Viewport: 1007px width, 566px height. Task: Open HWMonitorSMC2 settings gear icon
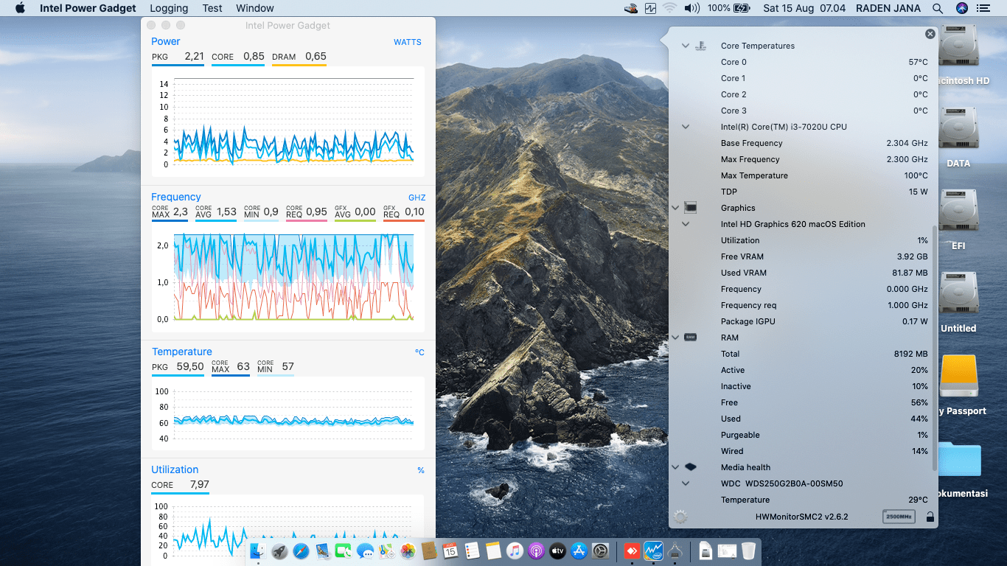pos(680,517)
